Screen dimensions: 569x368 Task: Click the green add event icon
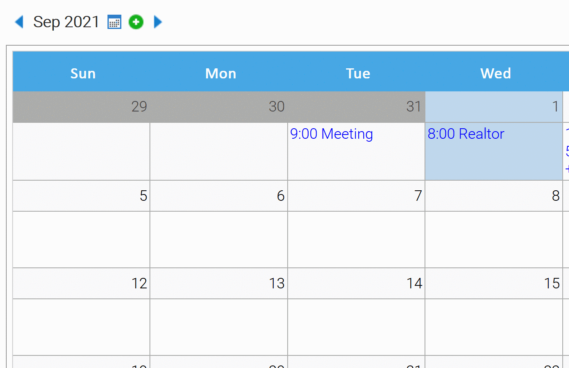click(x=136, y=22)
